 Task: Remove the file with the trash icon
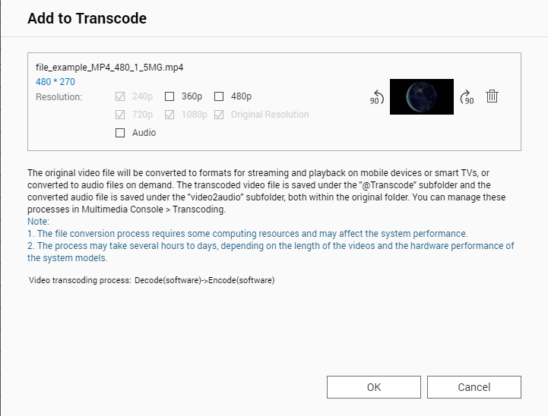tap(492, 96)
